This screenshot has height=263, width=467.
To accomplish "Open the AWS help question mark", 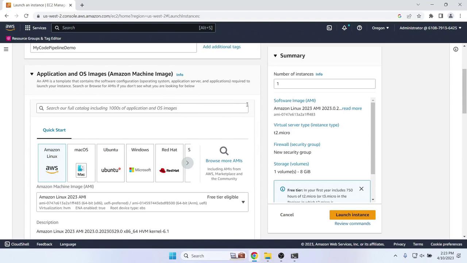I will (x=359, y=28).
